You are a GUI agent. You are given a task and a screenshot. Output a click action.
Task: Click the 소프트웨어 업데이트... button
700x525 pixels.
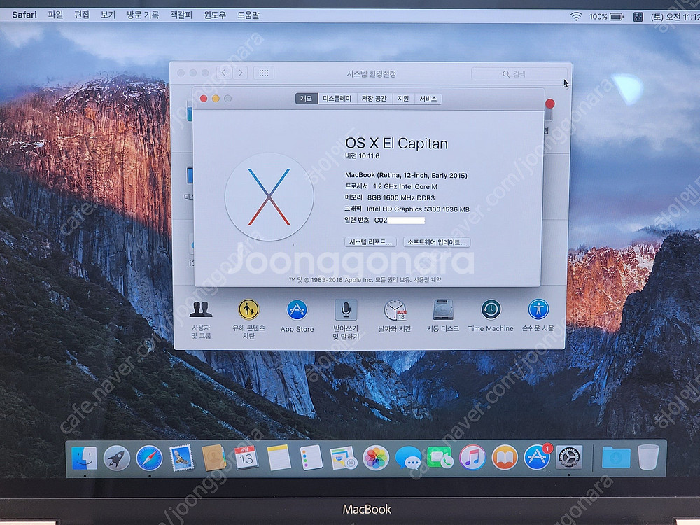437,242
